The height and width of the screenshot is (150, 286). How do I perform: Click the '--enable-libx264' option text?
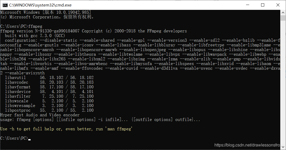tap(13, 59)
